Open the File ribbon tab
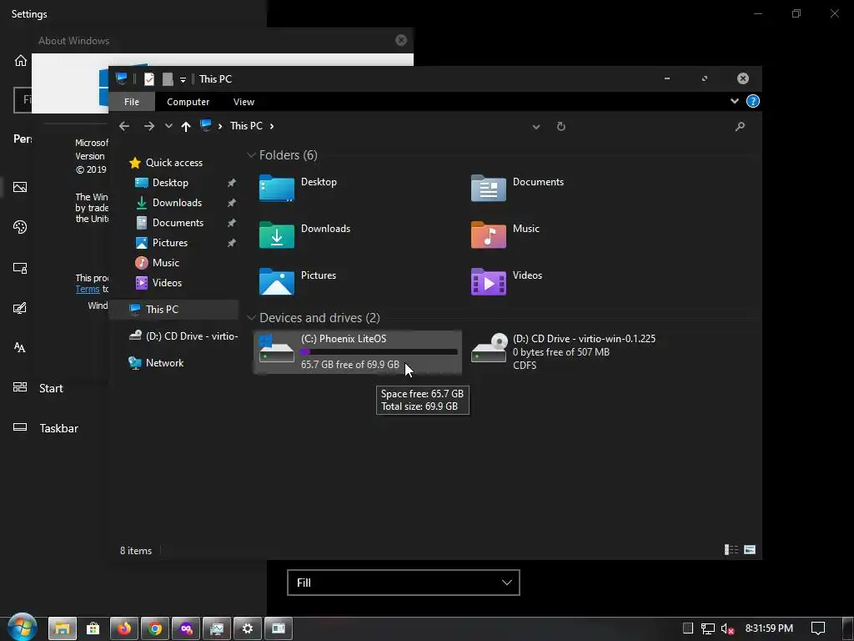 click(131, 102)
